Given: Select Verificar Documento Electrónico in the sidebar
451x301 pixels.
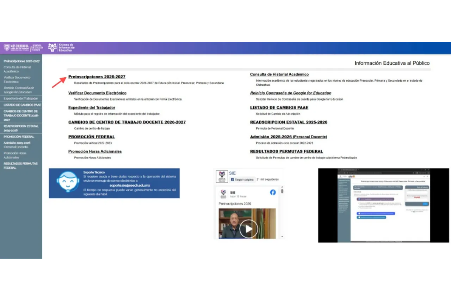Looking at the screenshot, I should point(17,79).
